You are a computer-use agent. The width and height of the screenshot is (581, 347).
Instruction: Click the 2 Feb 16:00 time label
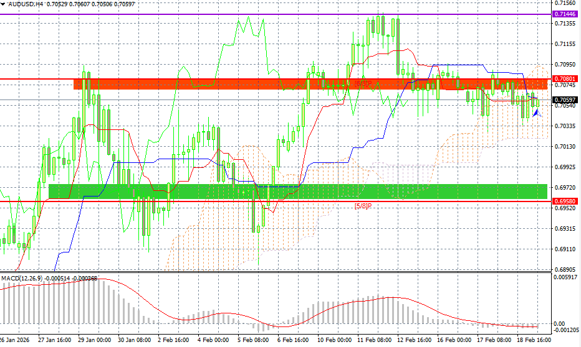(173, 340)
